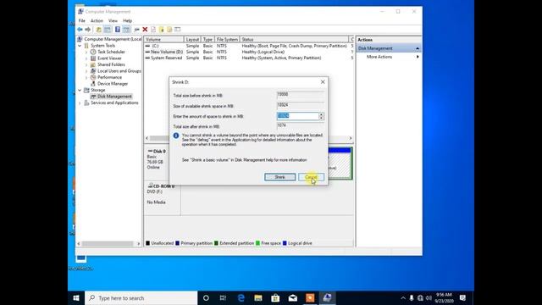Select the (C:) volume row
Viewport: 542px width, 305px height.
tap(248, 46)
